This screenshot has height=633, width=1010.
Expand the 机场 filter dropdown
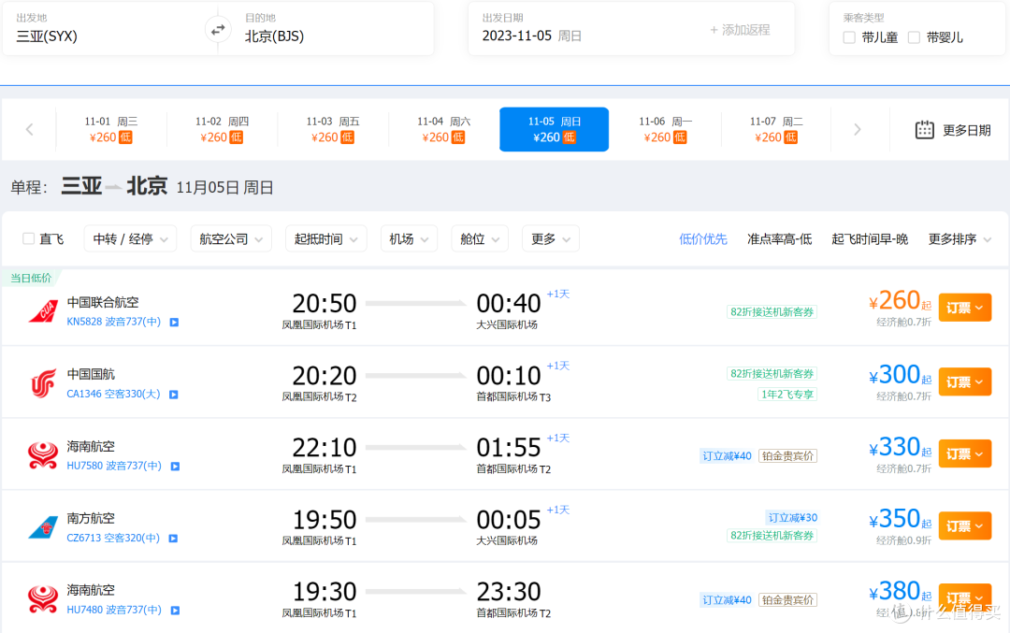coord(409,239)
